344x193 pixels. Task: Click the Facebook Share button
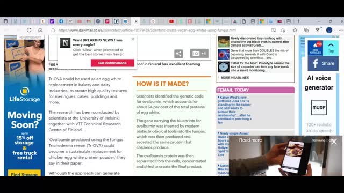pyautogui.click(x=323, y=63)
